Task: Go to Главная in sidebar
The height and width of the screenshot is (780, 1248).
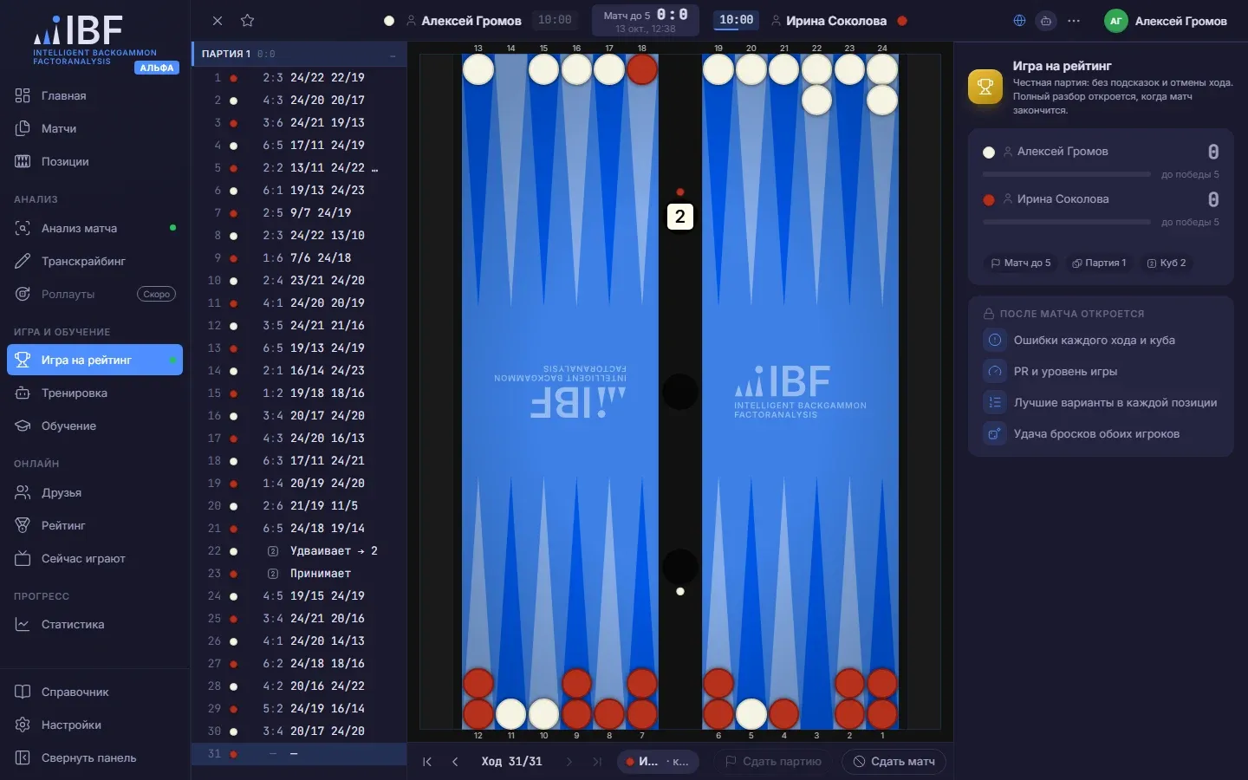Action: (94, 95)
